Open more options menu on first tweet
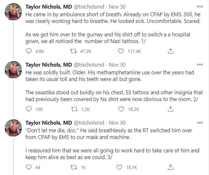Viewport: 209px width, 175px height. click(x=200, y=6)
